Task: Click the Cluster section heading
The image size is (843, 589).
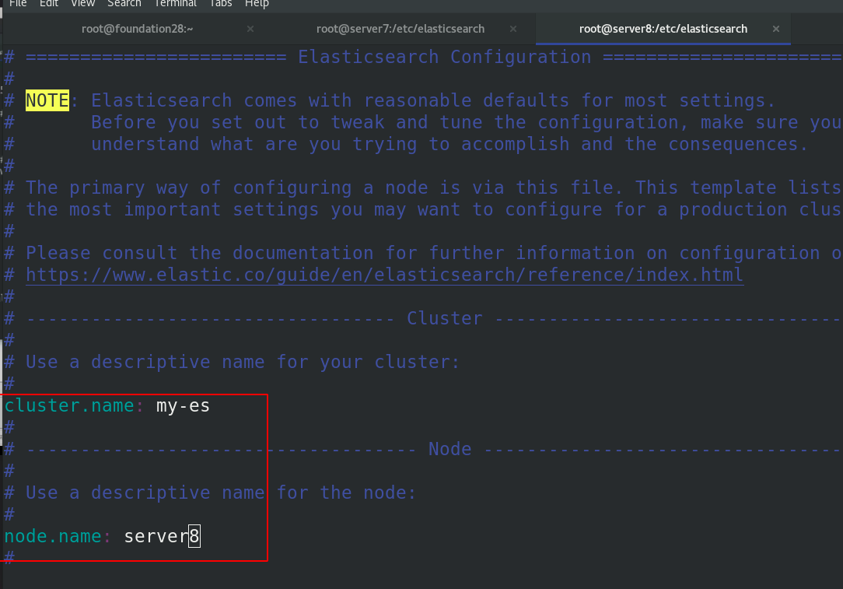Action: (444, 318)
